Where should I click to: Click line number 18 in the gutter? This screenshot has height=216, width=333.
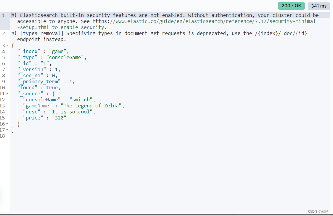click(2, 136)
